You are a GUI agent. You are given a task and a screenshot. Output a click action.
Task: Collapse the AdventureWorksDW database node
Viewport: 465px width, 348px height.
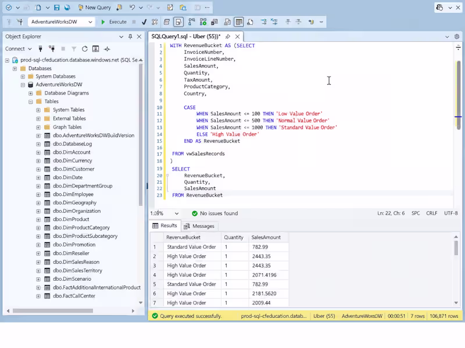23,85
